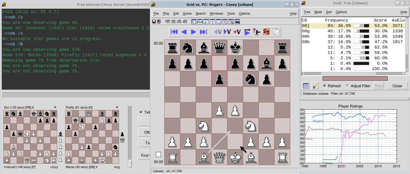Viewport: 410px width, 174px height.
Task: Click the last move-down list icon in toolbar
Action: (185, 22)
